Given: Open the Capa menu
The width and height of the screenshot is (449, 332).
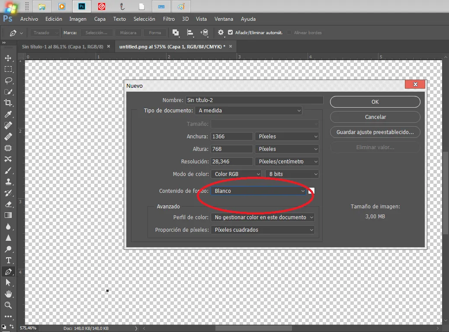Looking at the screenshot, I should tap(99, 19).
